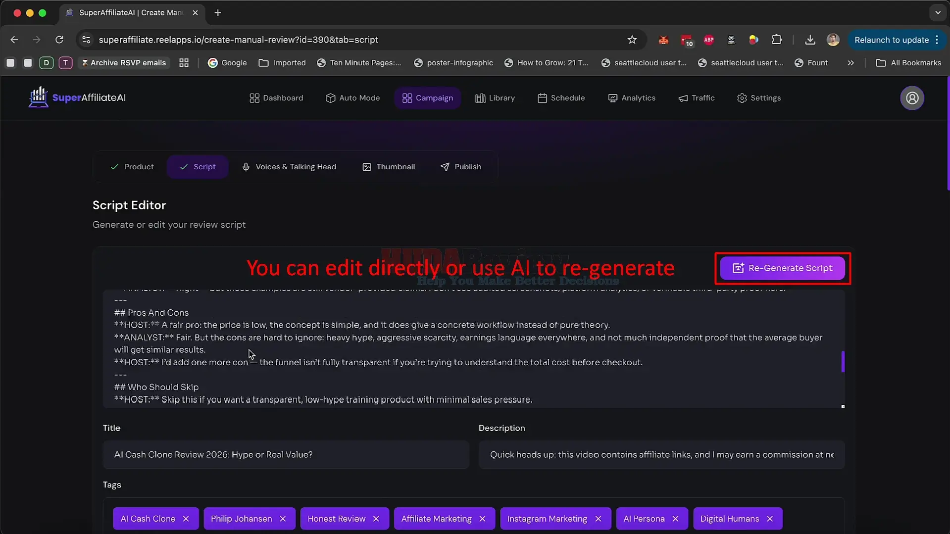
Task: Open the Fount bookmark
Action: [x=811, y=63]
